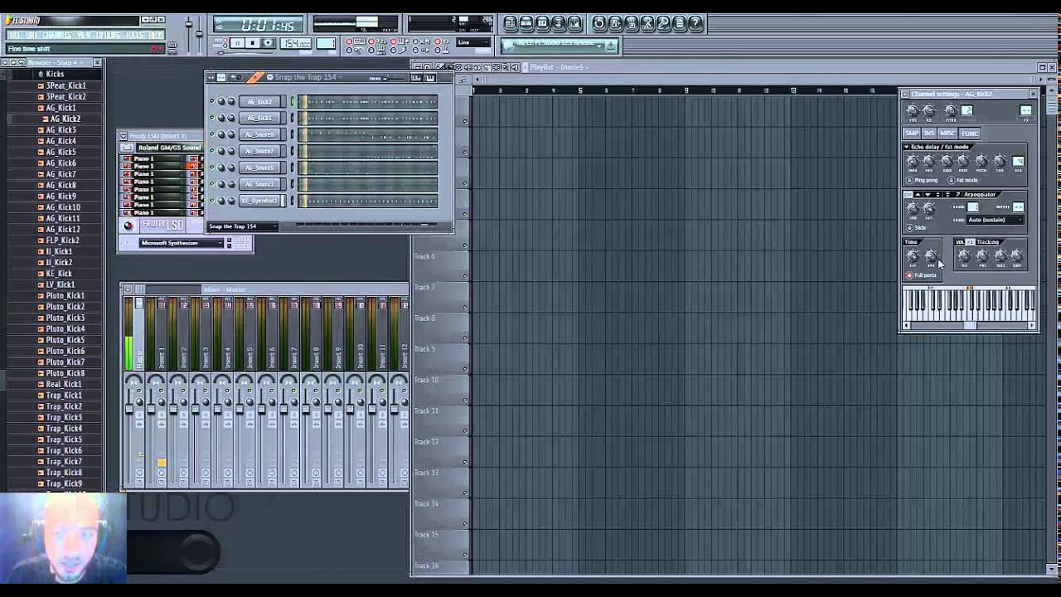Viewport: 1061px width, 597px height.
Task: Click the Master mixer track fader
Action: [128, 410]
